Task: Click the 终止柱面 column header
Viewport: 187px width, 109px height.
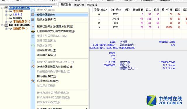Action: tap(167, 10)
